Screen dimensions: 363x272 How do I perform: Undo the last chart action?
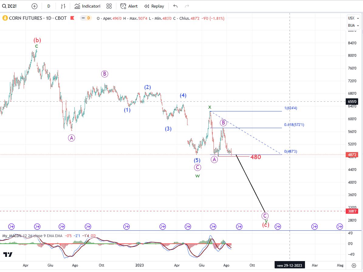(x=176, y=6)
